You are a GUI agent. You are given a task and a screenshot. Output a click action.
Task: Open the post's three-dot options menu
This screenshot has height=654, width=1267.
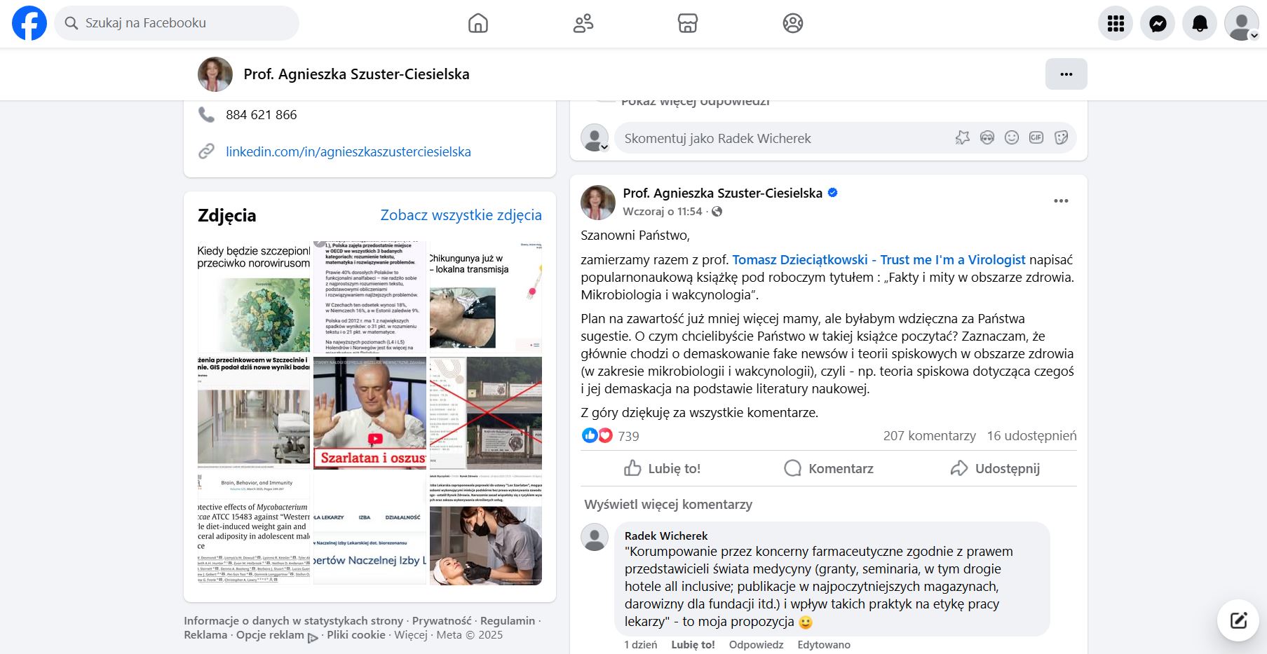(x=1061, y=201)
